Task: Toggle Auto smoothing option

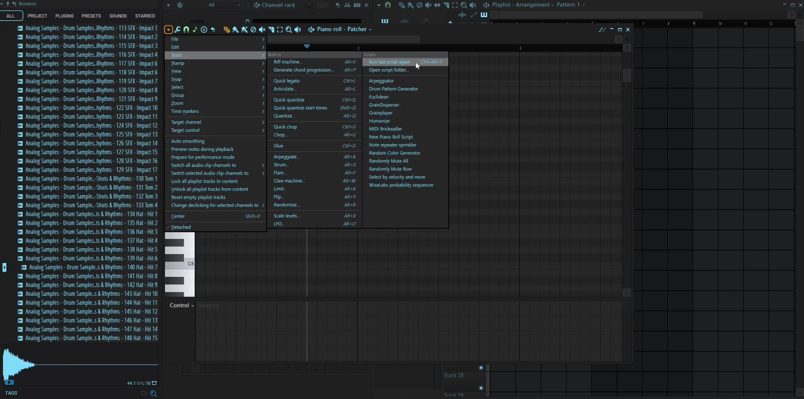Action: pos(188,141)
